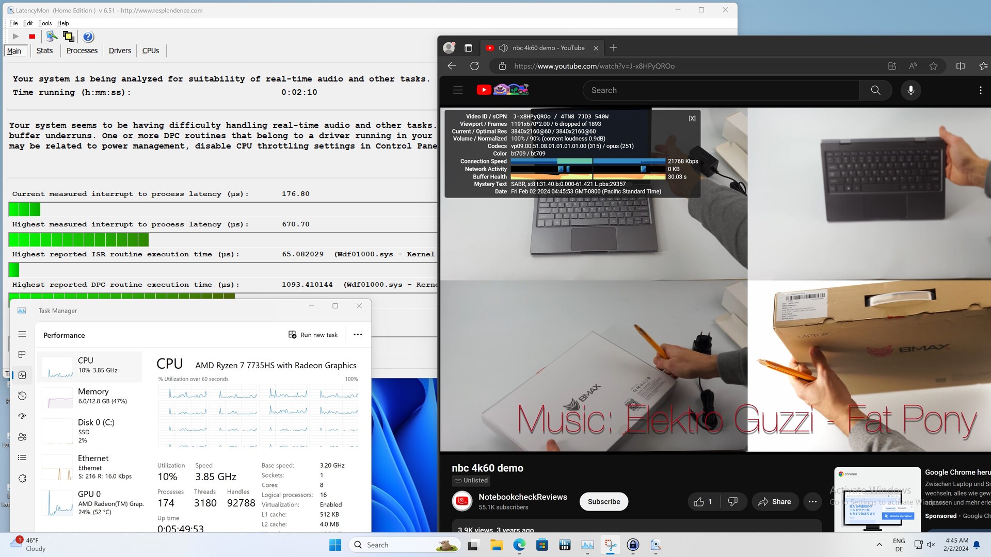
Task: Add YouTube page to favorites star
Action: pos(933,66)
